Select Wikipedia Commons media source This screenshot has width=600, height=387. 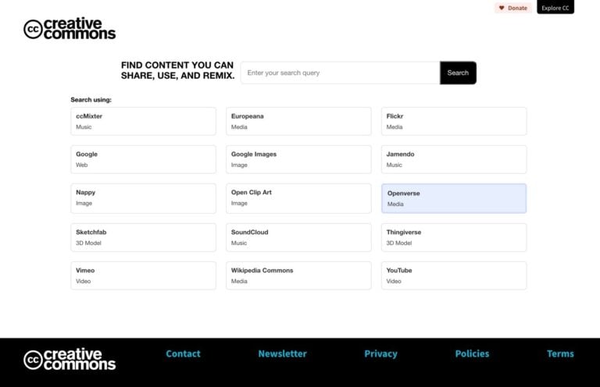tap(298, 275)
